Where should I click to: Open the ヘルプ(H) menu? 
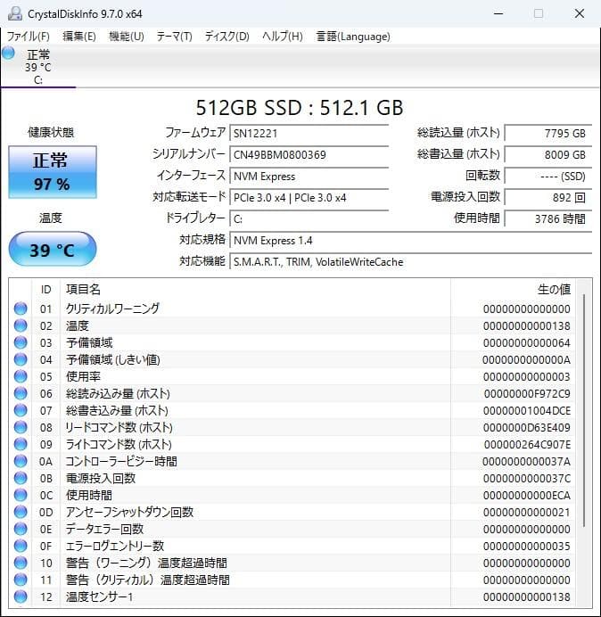click(283, 37)
